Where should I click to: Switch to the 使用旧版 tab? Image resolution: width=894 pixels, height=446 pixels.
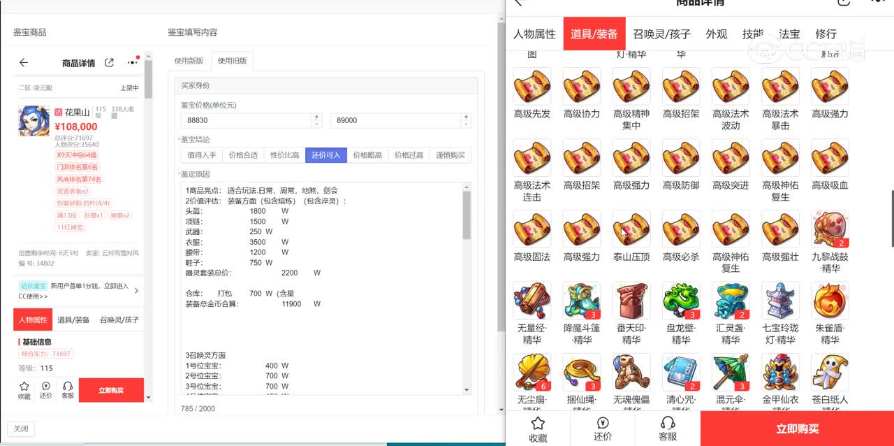pos(232,61)
